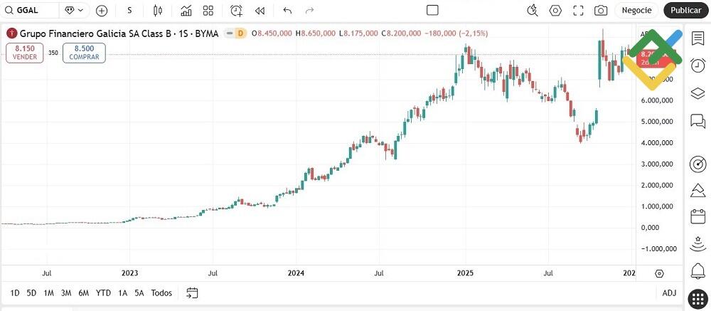Click the 350 spread value
Viewport: 711px width, 311px height.
pos(53,53)
